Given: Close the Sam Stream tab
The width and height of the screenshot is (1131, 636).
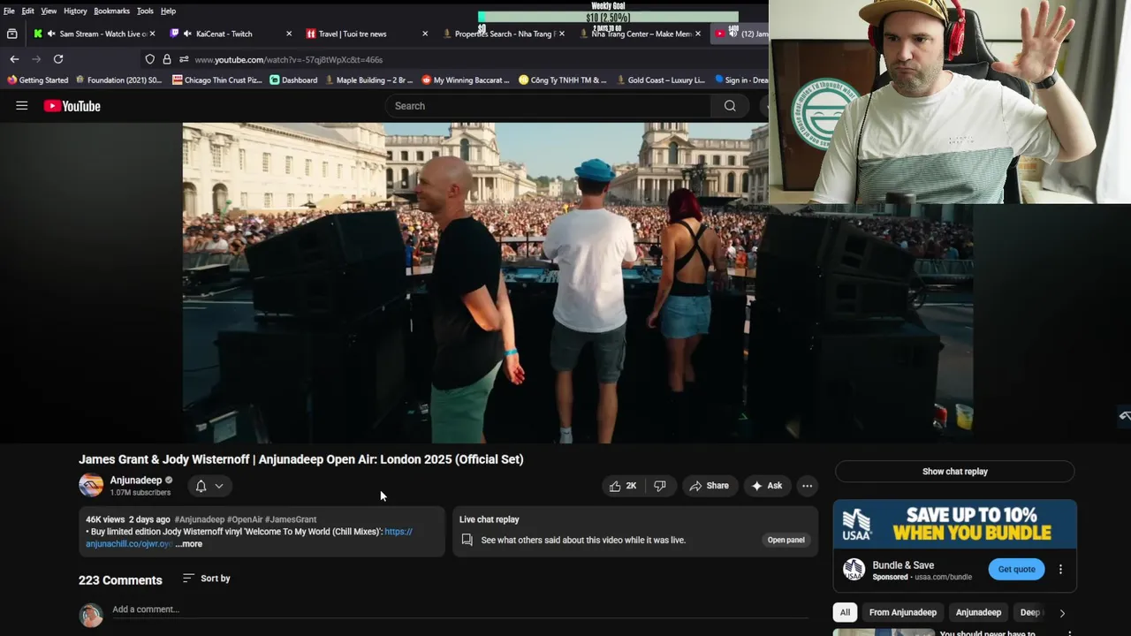Looking at the screenshot, I should click(152, 34).
